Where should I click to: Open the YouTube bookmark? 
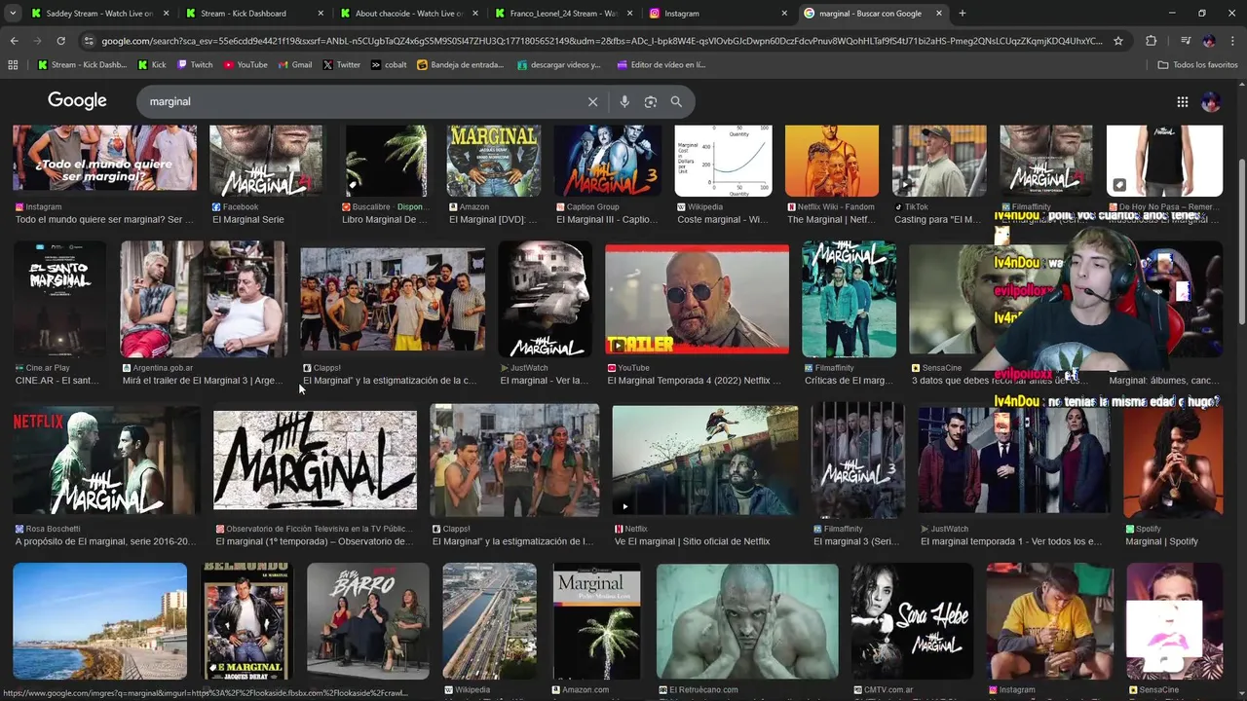[x=246, y=65]
